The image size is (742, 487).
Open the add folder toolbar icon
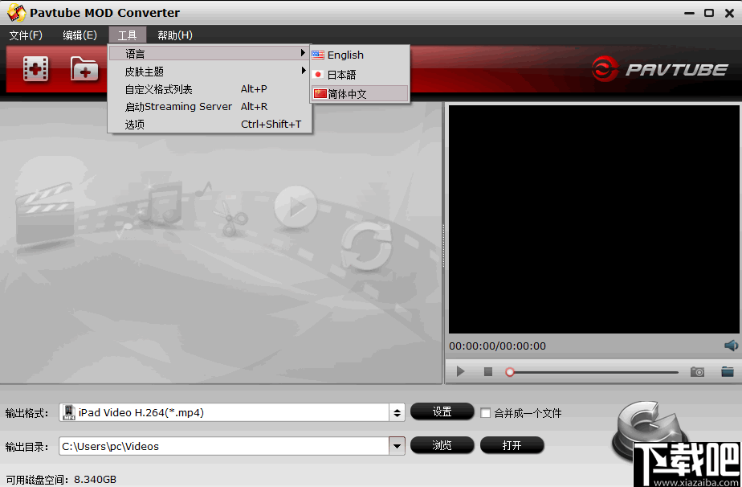click(84, 70)
